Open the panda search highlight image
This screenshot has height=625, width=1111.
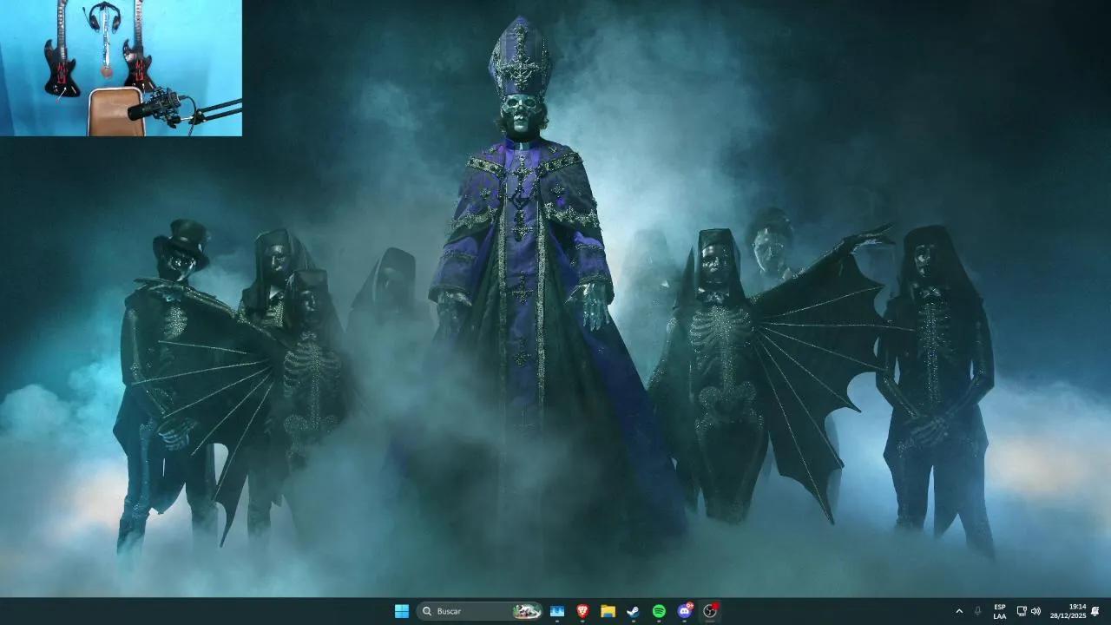click(x=526, y=611)
